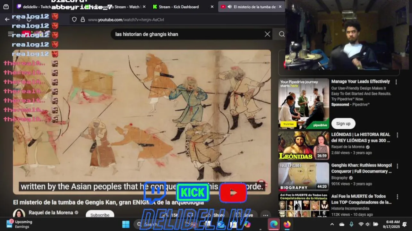Select the youtube.com address bar URL
412x231 pixels.
pos(126,20)
